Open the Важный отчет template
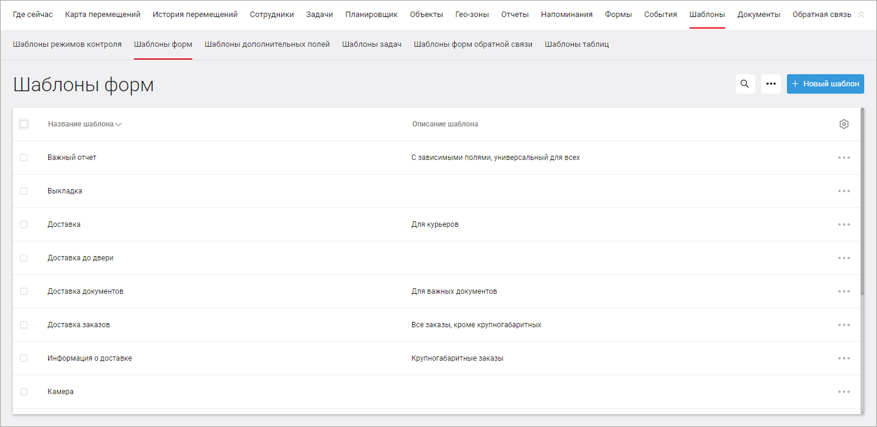The image size is (877, 427). point(72,158)
